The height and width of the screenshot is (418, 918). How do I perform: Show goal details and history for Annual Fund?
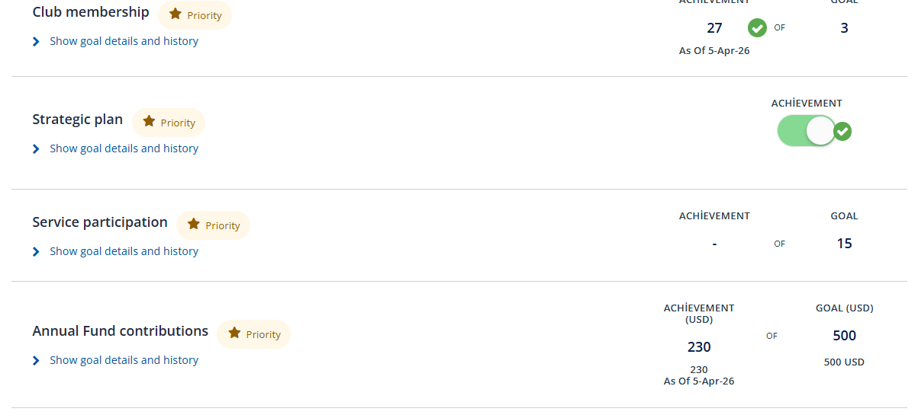pyautogui.click(x=124, y=360)
